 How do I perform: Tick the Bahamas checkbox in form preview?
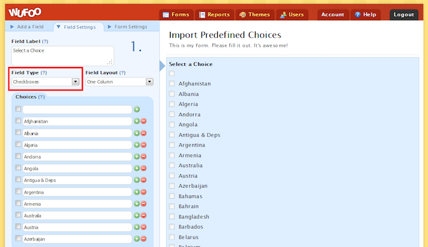172,196
